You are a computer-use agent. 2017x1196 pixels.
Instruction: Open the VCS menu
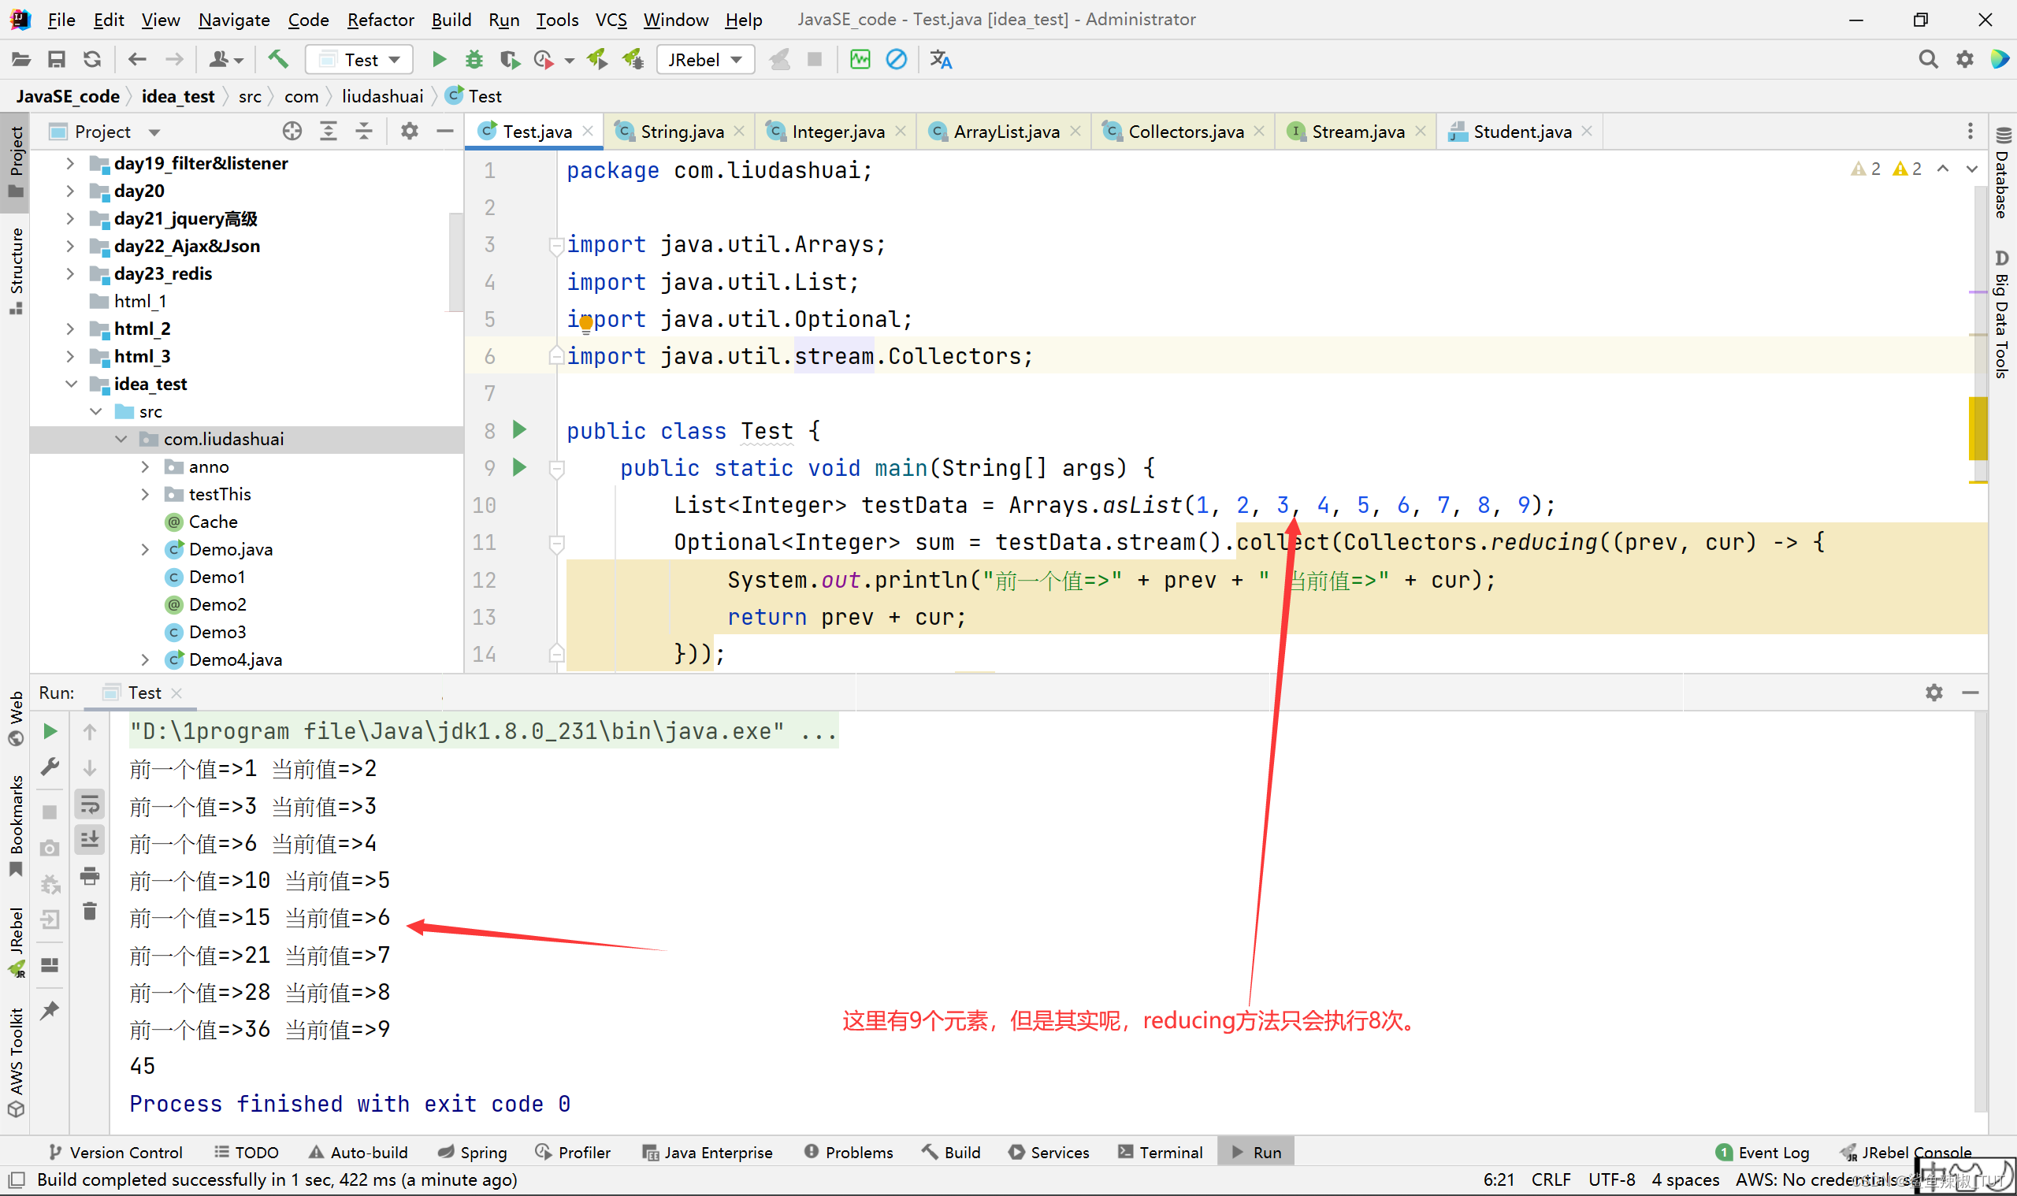coord(611,20)
